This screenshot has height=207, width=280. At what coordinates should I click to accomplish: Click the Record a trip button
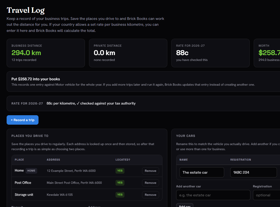tap(22, 120)
